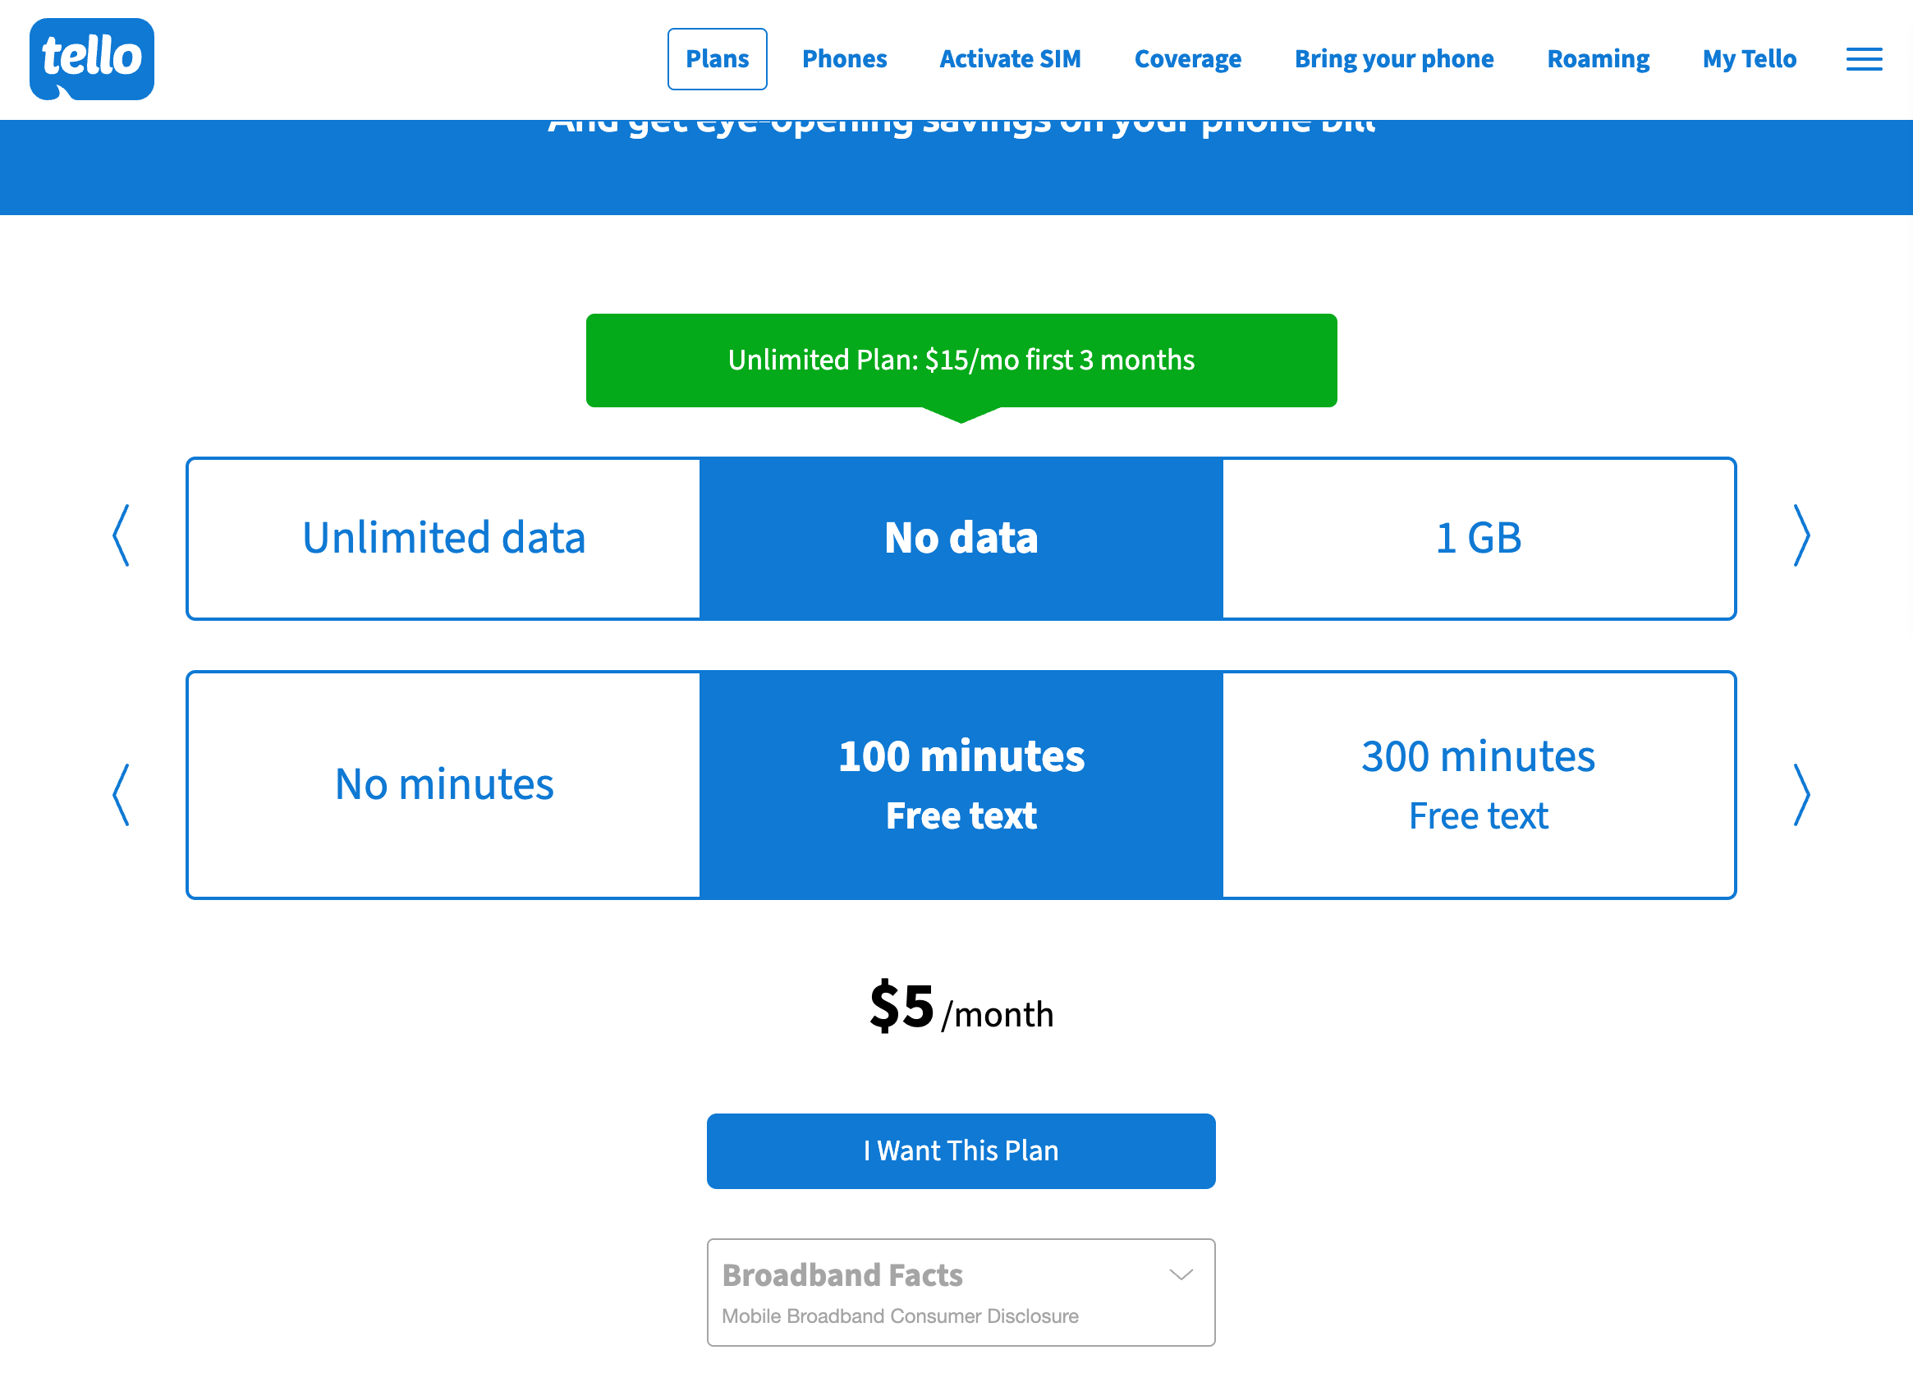Open the hamburger menu icon
The image size is (1913, 1373).
pyautogui.click(x=1863, y=59)
